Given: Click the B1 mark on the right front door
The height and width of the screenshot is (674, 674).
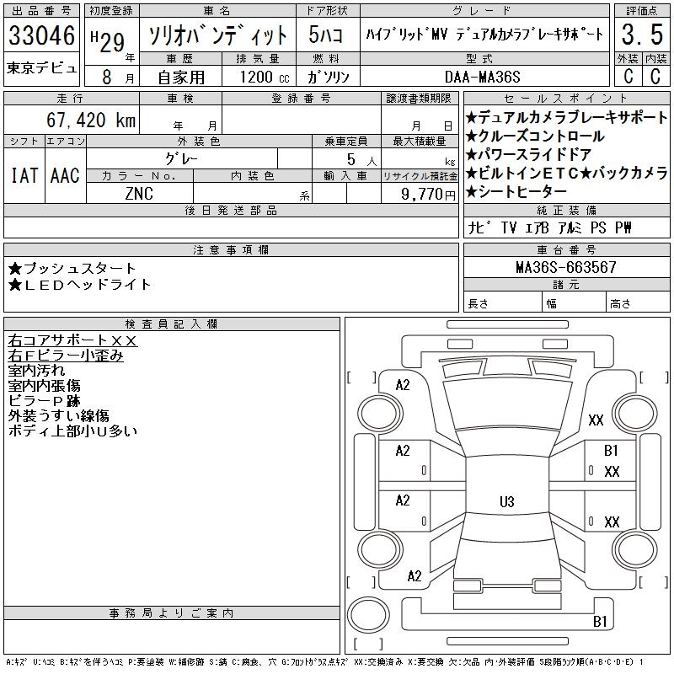Looking at the screenshot, I should click(x=611, y=451).
